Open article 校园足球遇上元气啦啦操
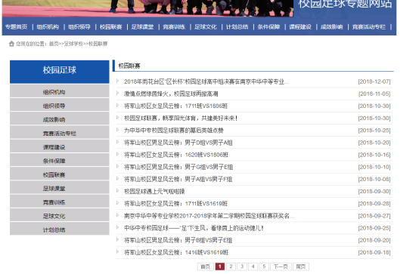 [x=154, y=191]
